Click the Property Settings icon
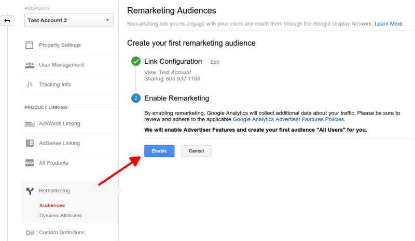 (30, 45)
